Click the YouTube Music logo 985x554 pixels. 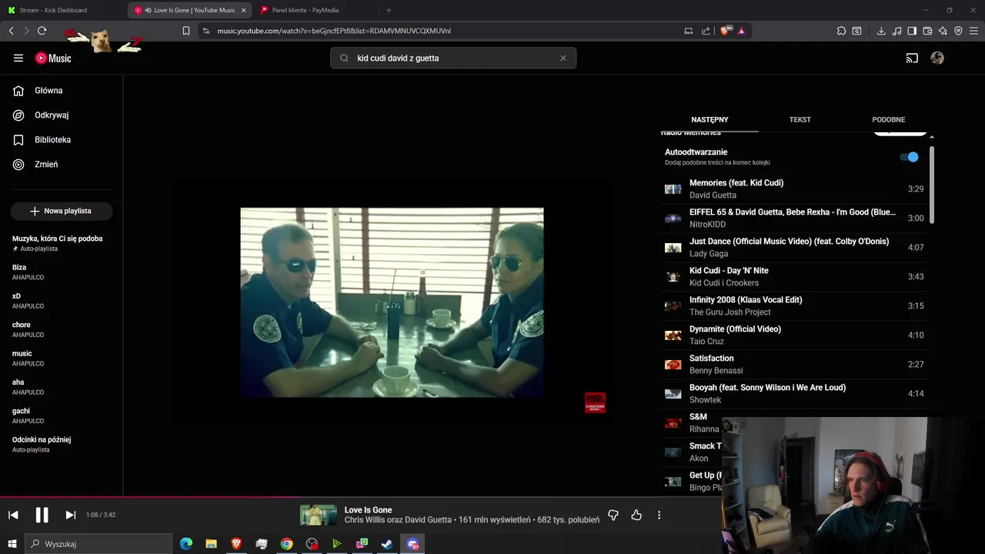[x=53, y=58]
